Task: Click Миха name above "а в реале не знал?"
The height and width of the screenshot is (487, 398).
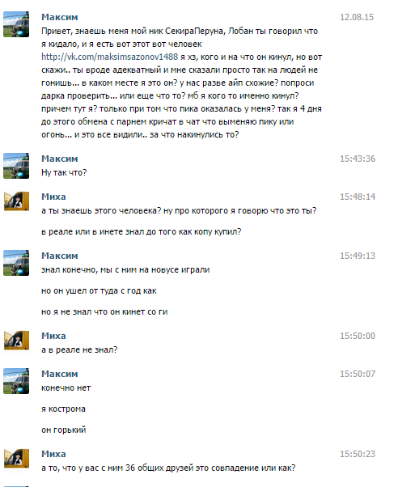Action: point(53,336)
